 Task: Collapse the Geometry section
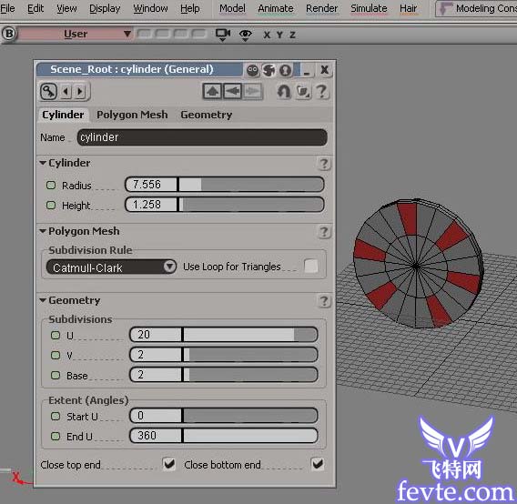[43, 300]
